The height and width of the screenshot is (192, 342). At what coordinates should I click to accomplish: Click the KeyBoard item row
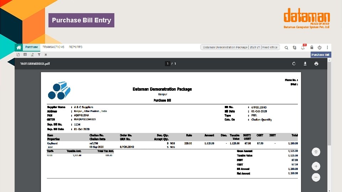pos(172,145)
